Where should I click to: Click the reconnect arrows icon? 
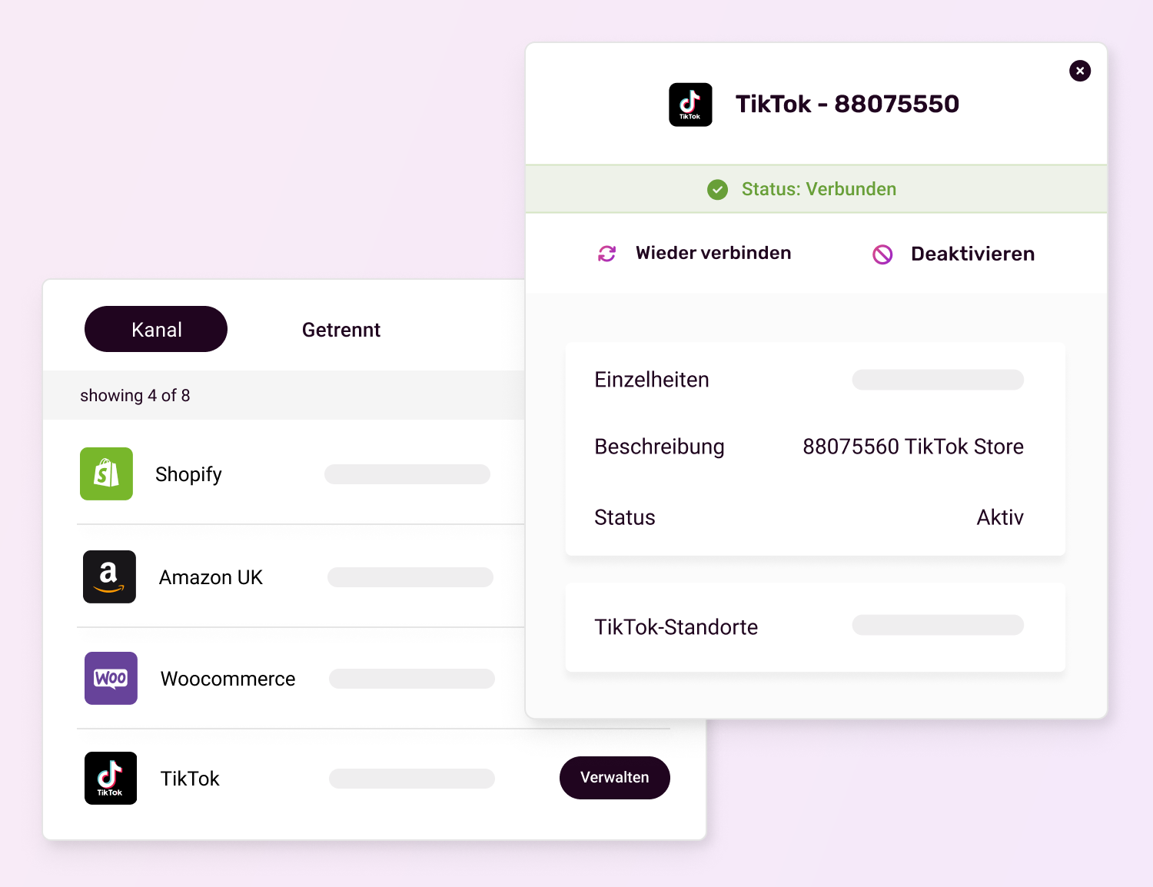tap(607, 254)
